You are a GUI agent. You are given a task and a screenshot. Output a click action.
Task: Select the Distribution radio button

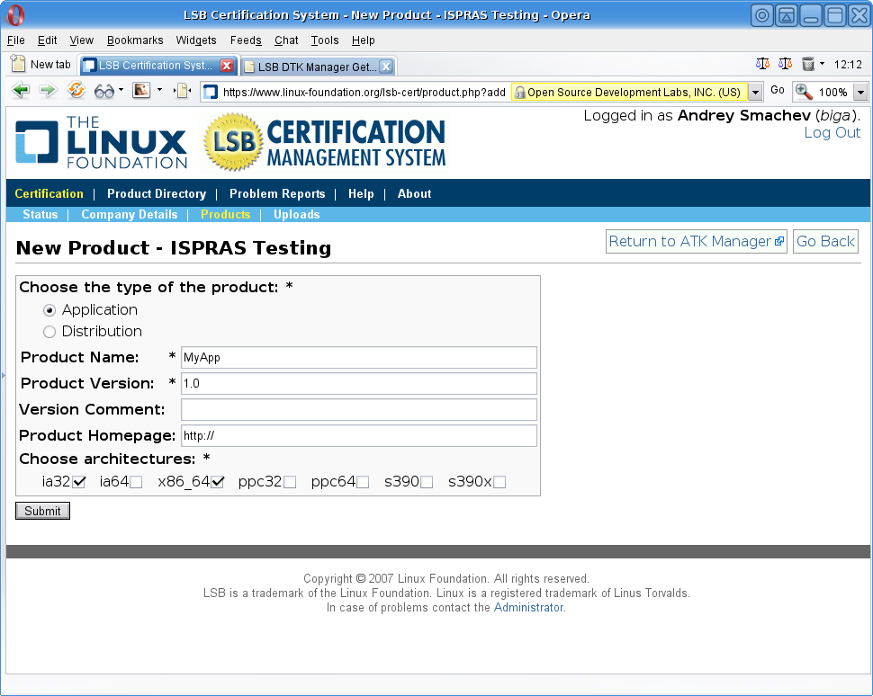[49, 332]
